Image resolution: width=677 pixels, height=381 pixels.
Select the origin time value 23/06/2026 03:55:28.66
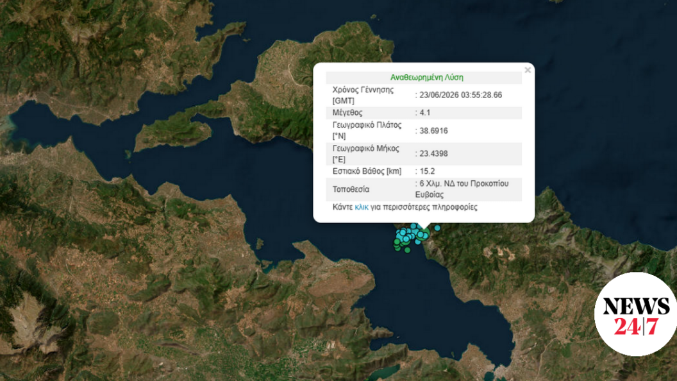pos(461,95)
